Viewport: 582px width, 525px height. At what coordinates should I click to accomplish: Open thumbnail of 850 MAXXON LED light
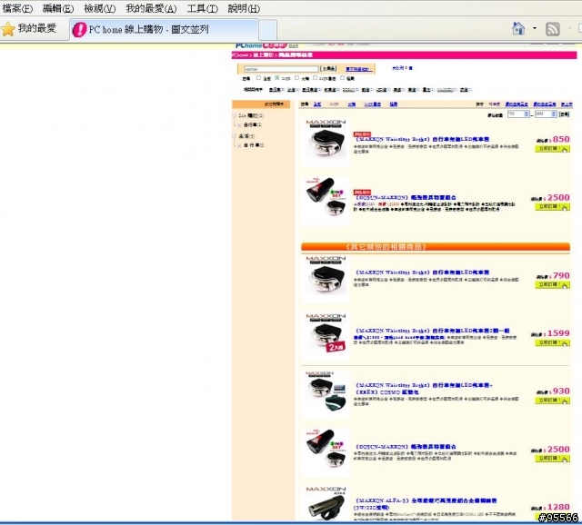326,141
